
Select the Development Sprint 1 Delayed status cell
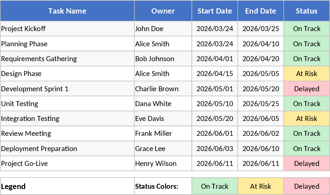pyautogui.click(x=306, y=89)
